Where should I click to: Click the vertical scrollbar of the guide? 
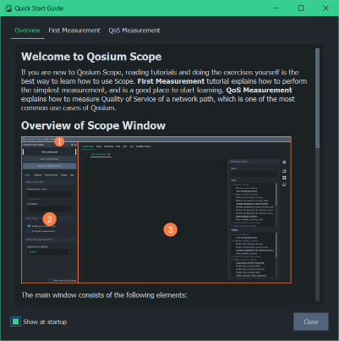(x=317, y=98)
